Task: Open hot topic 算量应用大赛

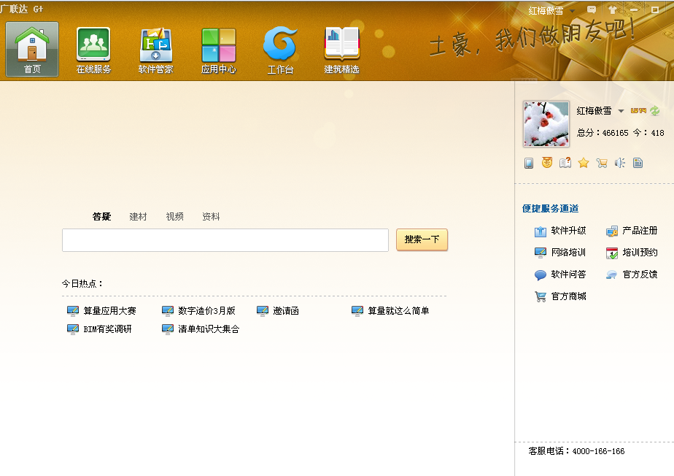Action: [101, 311]
